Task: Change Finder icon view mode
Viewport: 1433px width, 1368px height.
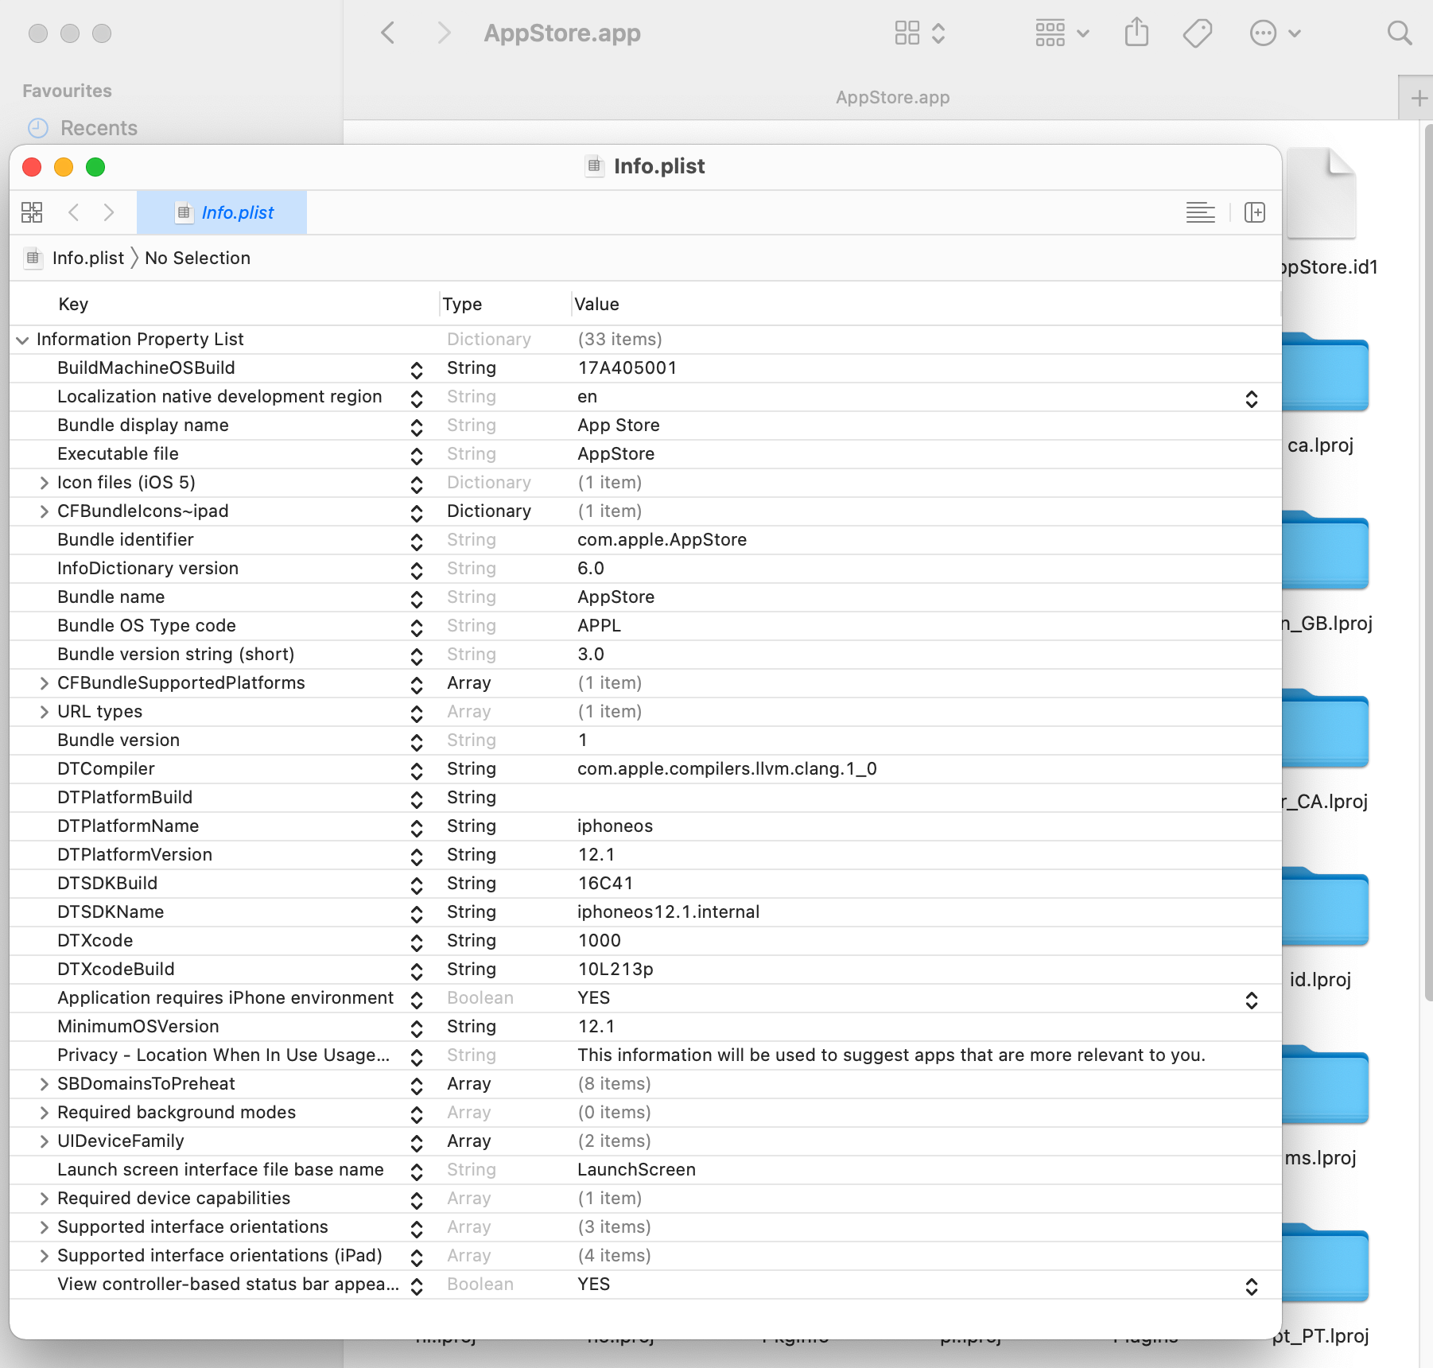Action: pos(919,33)
